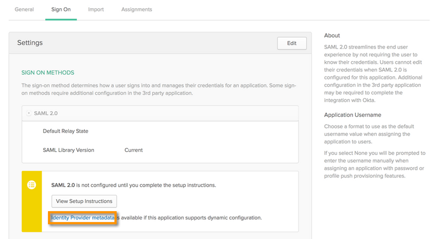Open the Identity Provider metadata link

(x=83, y=218)
